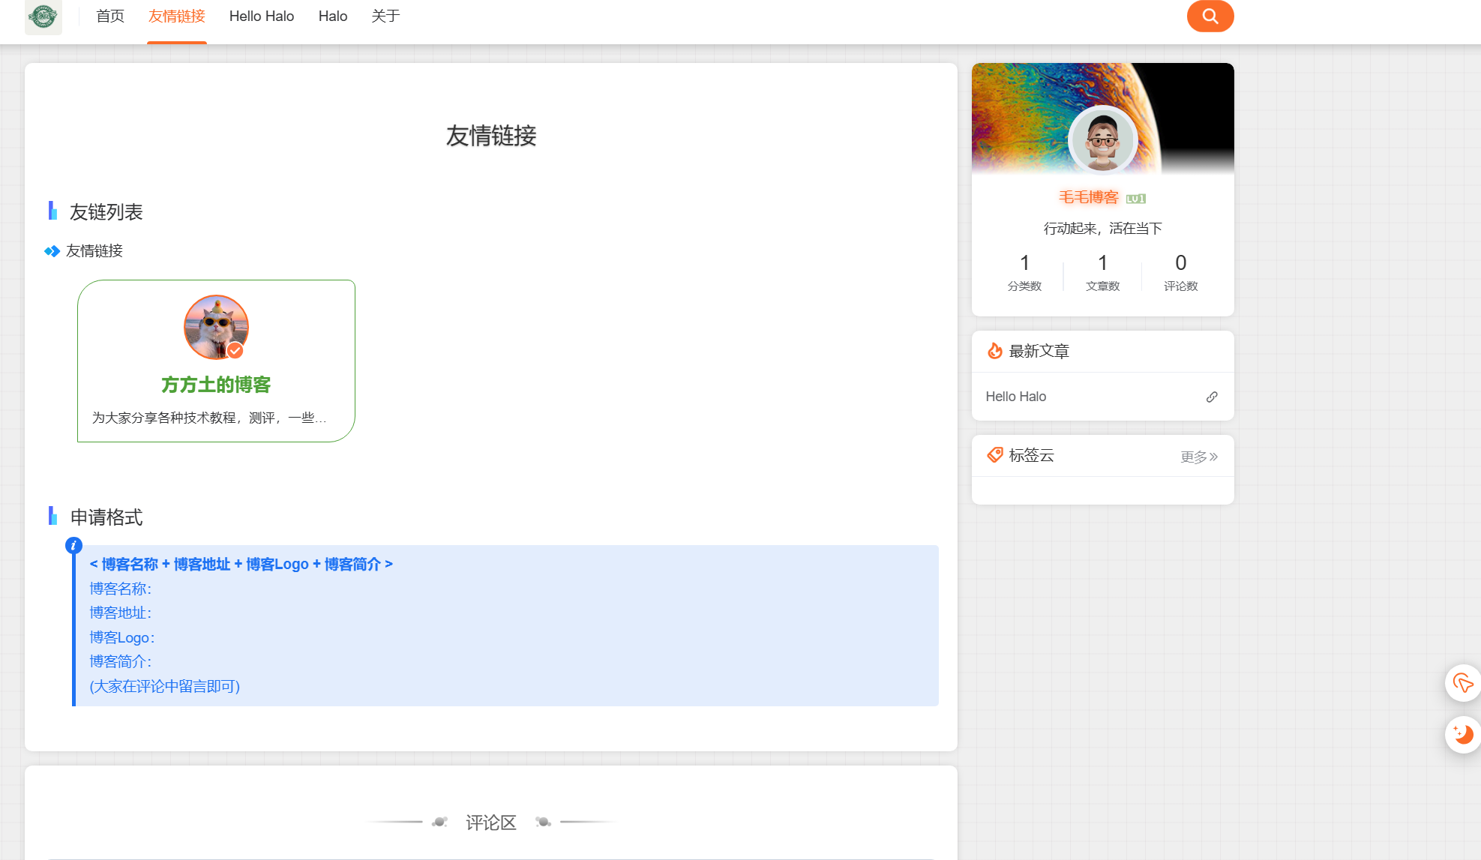Click the floating paper-plane icon button

(x=1462, y=682)
